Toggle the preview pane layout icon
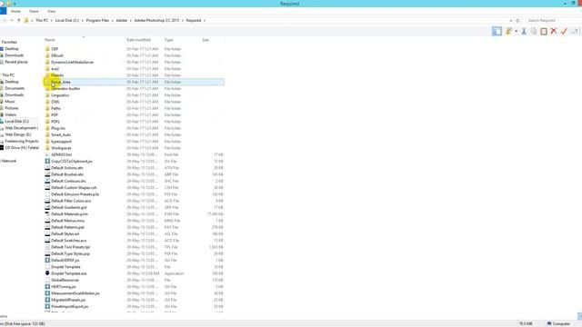Viewport: 582px width, 327px height. pos(497,32)
